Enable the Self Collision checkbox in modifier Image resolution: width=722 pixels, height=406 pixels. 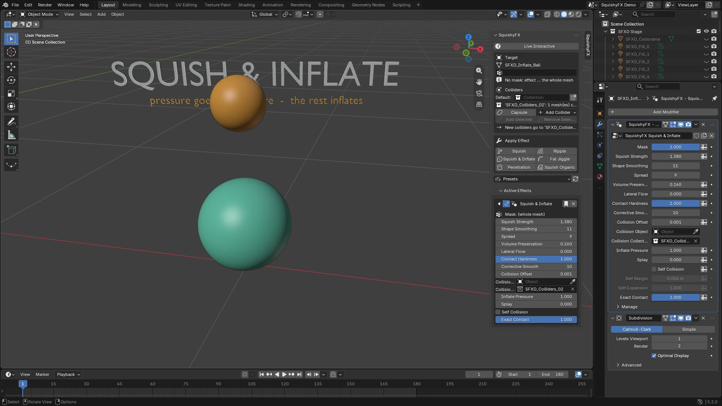[x=654, y=269]
